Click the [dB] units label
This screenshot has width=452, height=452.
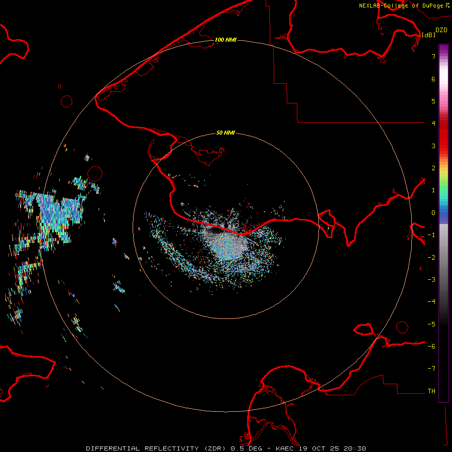point(428,35)
